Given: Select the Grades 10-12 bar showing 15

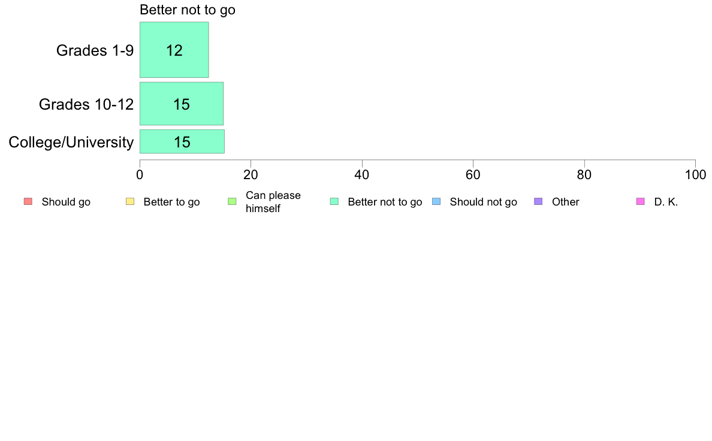Looking at the screenshot, I should (182, 104).
